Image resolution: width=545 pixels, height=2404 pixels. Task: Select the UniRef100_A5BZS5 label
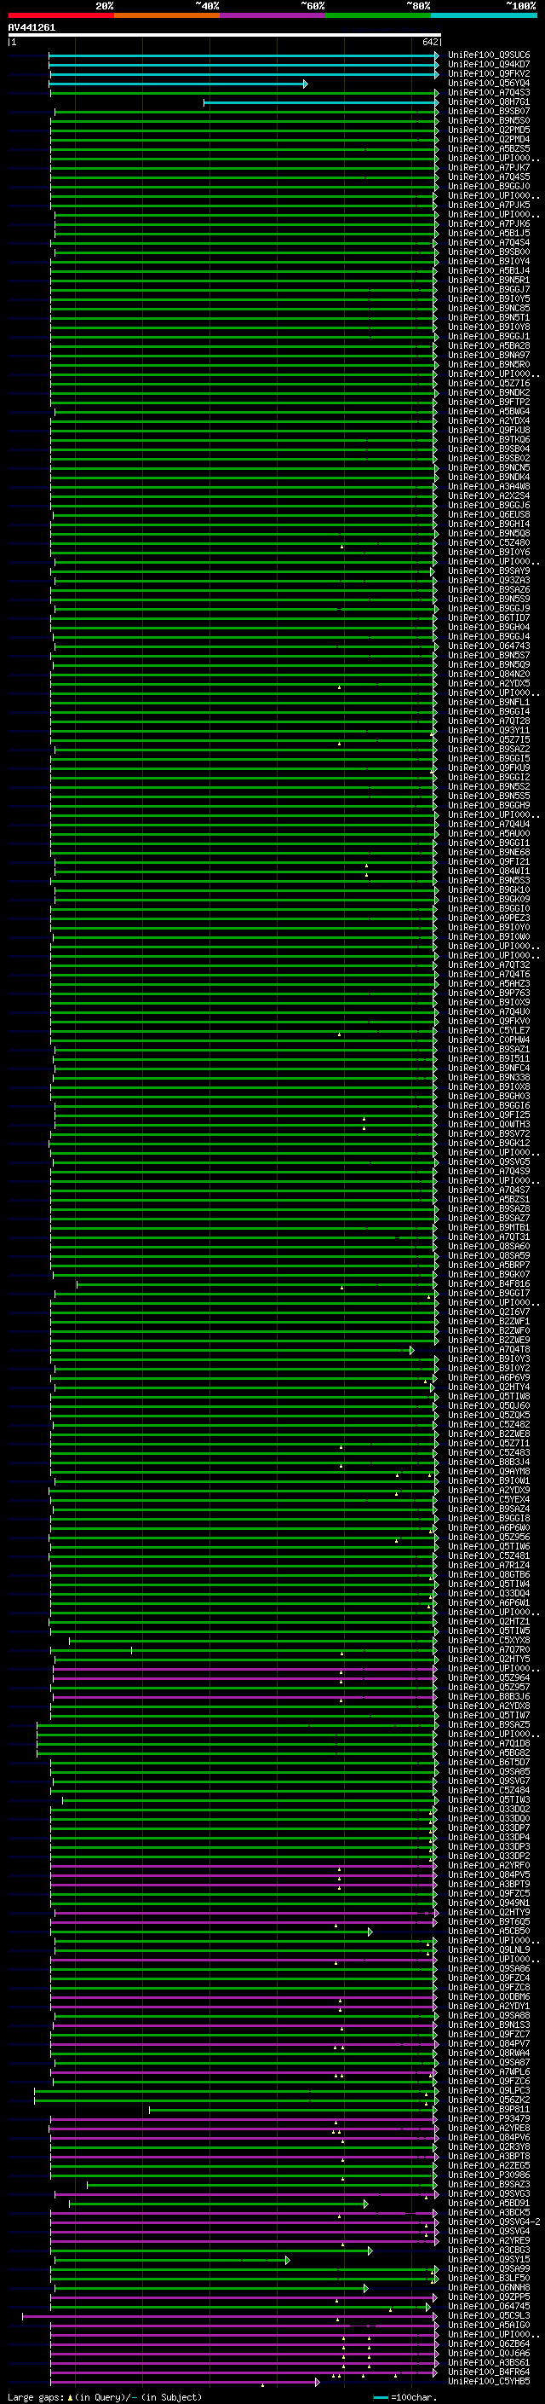click(x=488, y=148)
